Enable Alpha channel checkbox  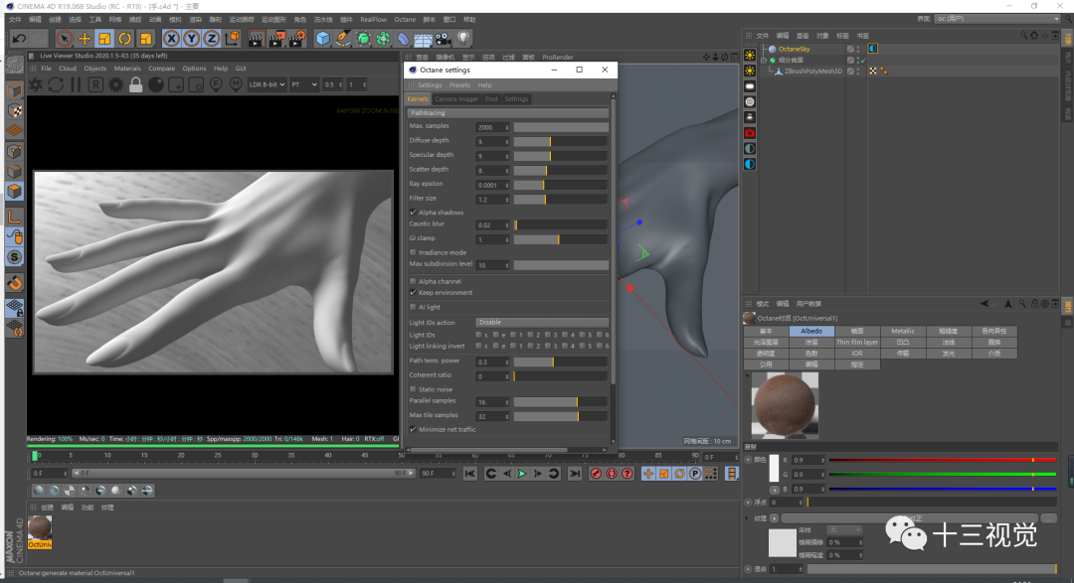tap(413, 281)
